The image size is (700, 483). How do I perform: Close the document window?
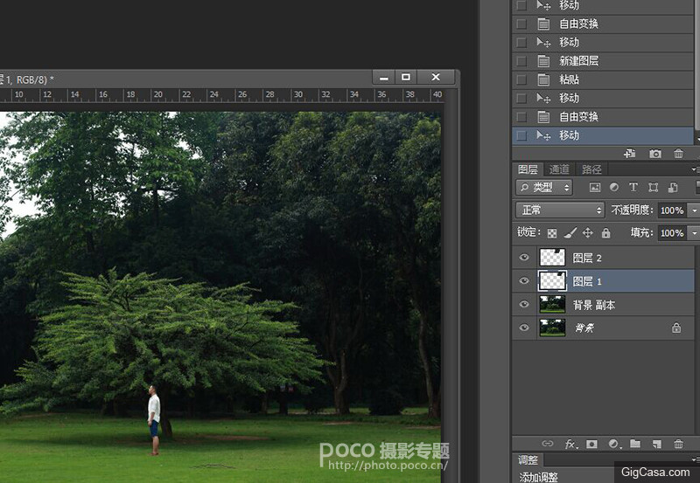436,78
